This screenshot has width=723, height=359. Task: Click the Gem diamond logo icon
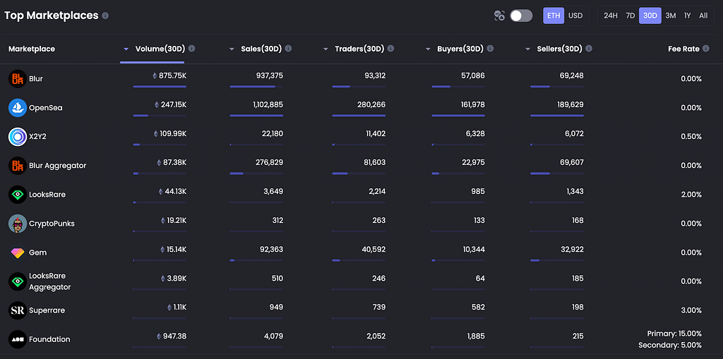pyautogui.click(x=18, y=252)
